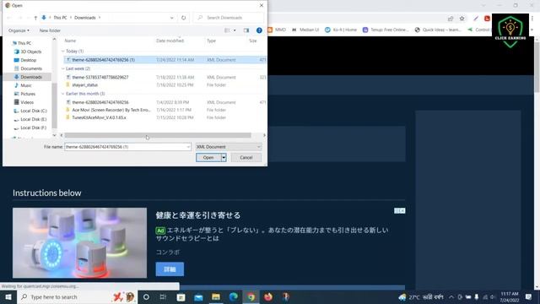Select Local Disk (E:) in sidebar
The width and height of the screenshot is (540, 304).
[x=34, y=119]
